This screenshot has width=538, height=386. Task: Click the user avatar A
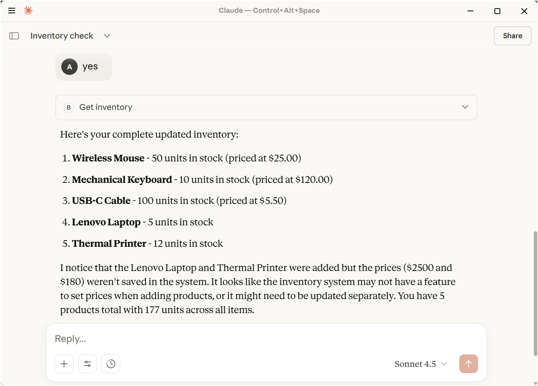click(69, 67)
